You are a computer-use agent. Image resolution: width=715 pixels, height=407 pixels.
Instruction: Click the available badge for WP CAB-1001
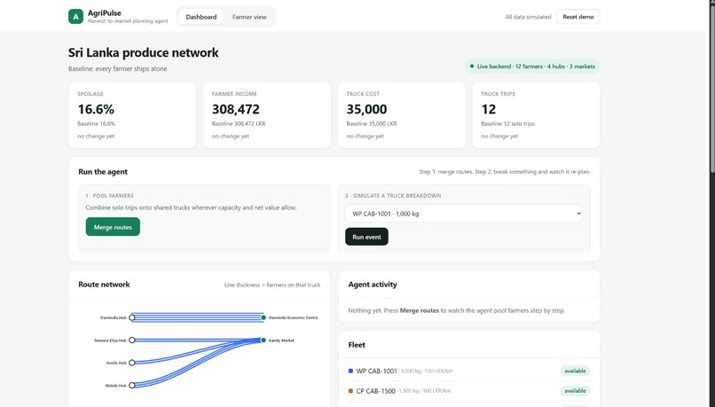[575, 371]
